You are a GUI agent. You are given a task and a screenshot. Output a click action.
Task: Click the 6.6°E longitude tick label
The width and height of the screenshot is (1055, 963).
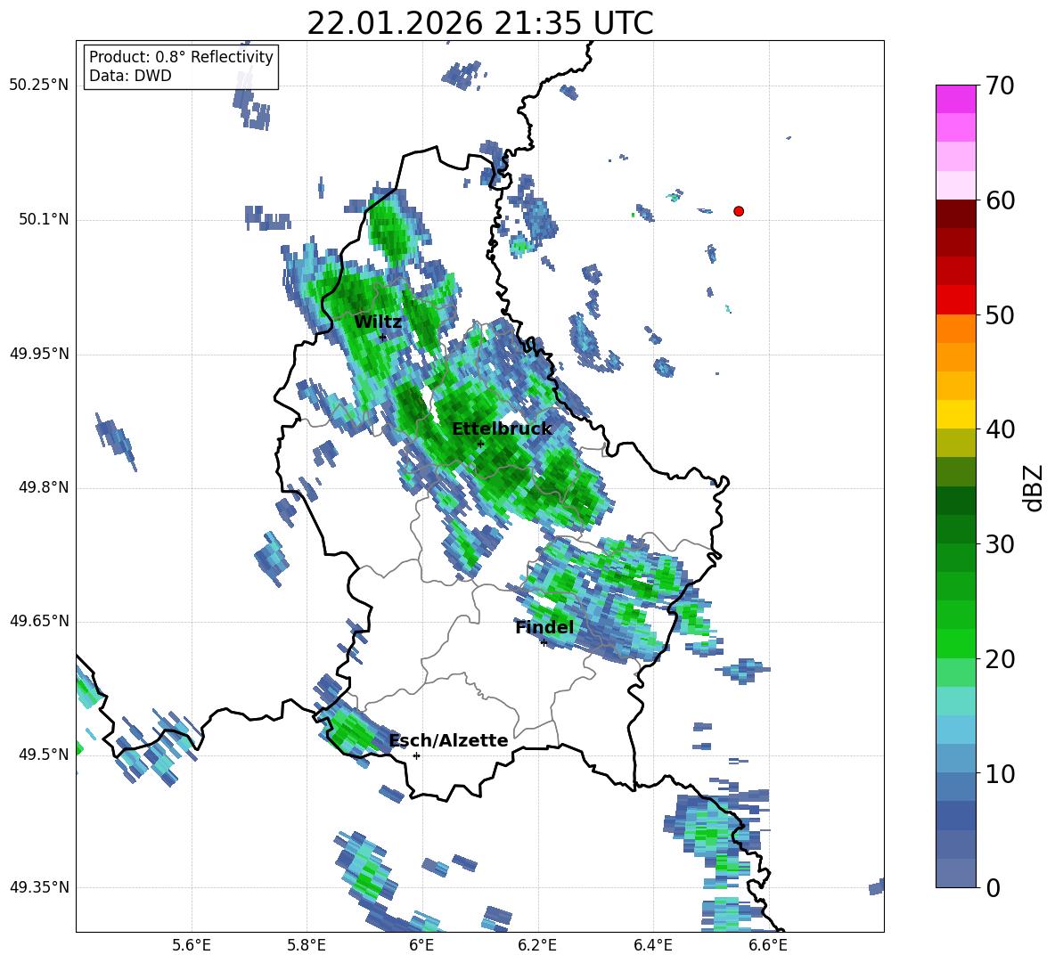pyautogui.click(x=768, y=945)
